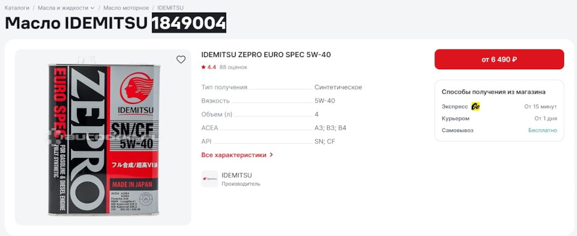
Task: Open IDEMITSU breadcrumb category
Action: coord(170,8)
